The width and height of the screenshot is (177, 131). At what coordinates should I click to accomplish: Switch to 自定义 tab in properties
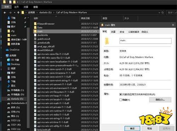tap(145, 32)
